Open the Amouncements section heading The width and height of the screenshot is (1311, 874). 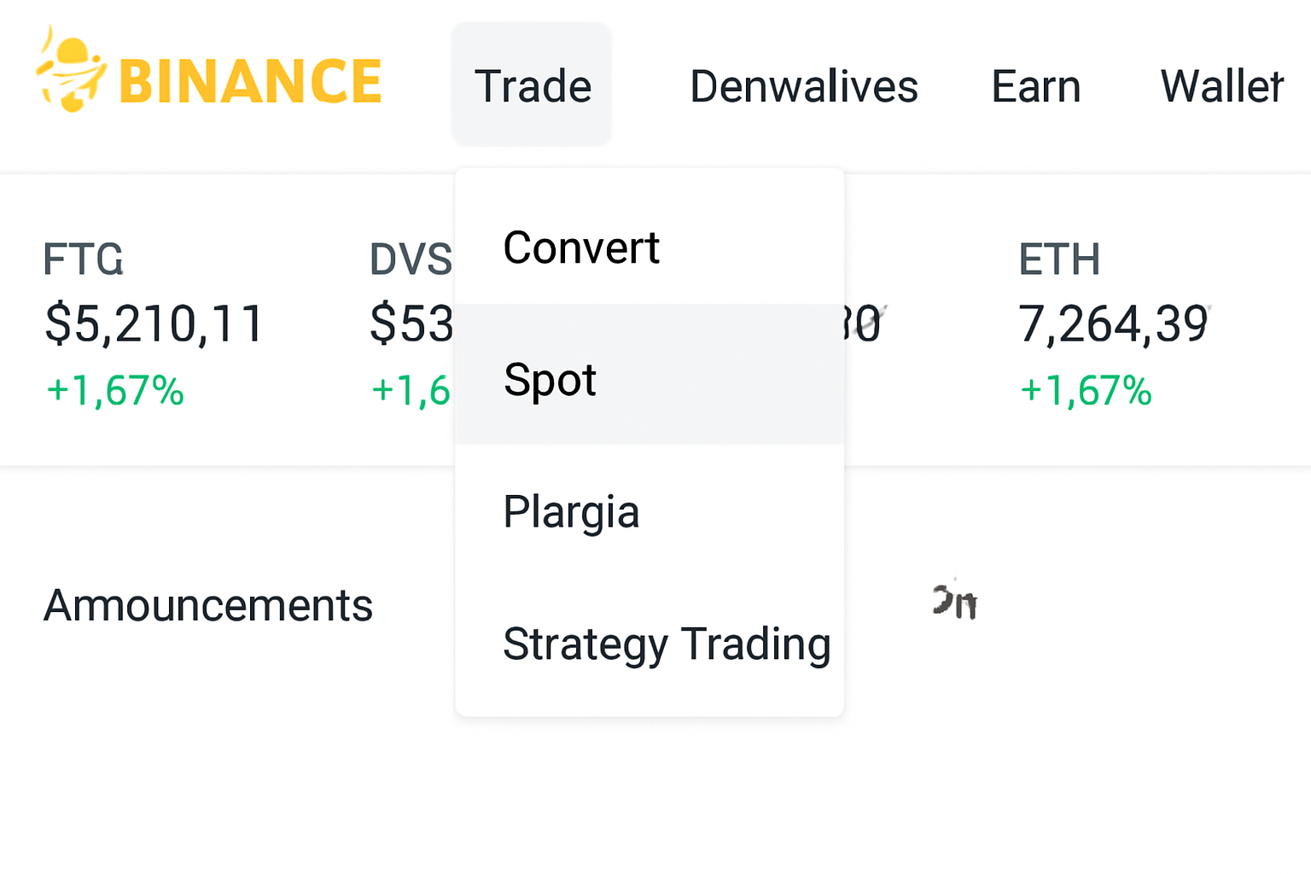pos(208,605)
